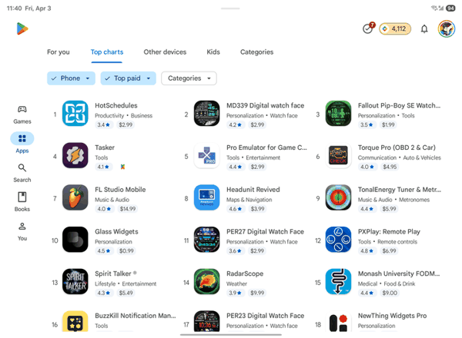Open FL Studio Mobile app listing
Viewport: 462px width, 338px height.
click(113, 198)
